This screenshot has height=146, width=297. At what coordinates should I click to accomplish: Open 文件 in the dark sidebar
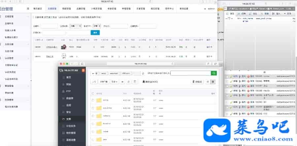(69, 119)
